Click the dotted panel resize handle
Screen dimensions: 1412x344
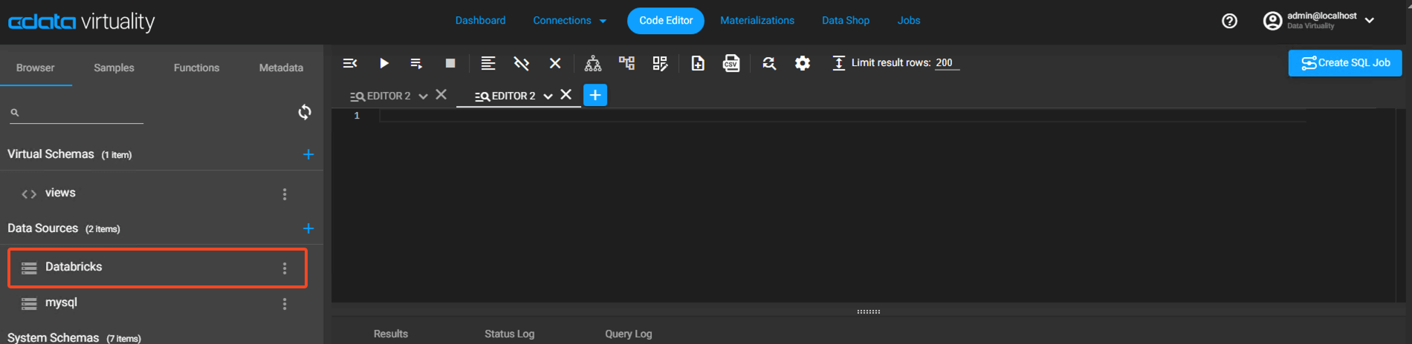(868, 311)
